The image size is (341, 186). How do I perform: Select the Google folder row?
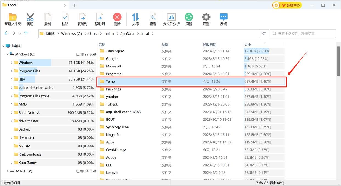(191, 59)
